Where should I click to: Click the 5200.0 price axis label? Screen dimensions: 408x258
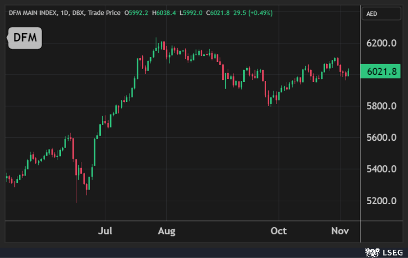(x=382, y=201)
